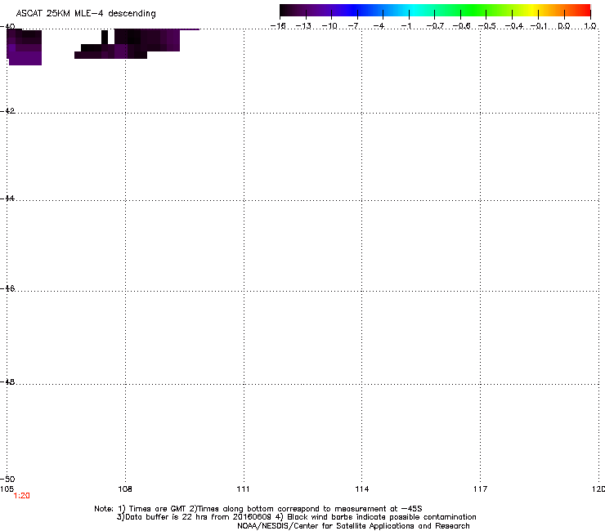This screenshot has width=605, height=531.
Task: Click the 114 longitude axis label
Action: (x=362, y=489)
